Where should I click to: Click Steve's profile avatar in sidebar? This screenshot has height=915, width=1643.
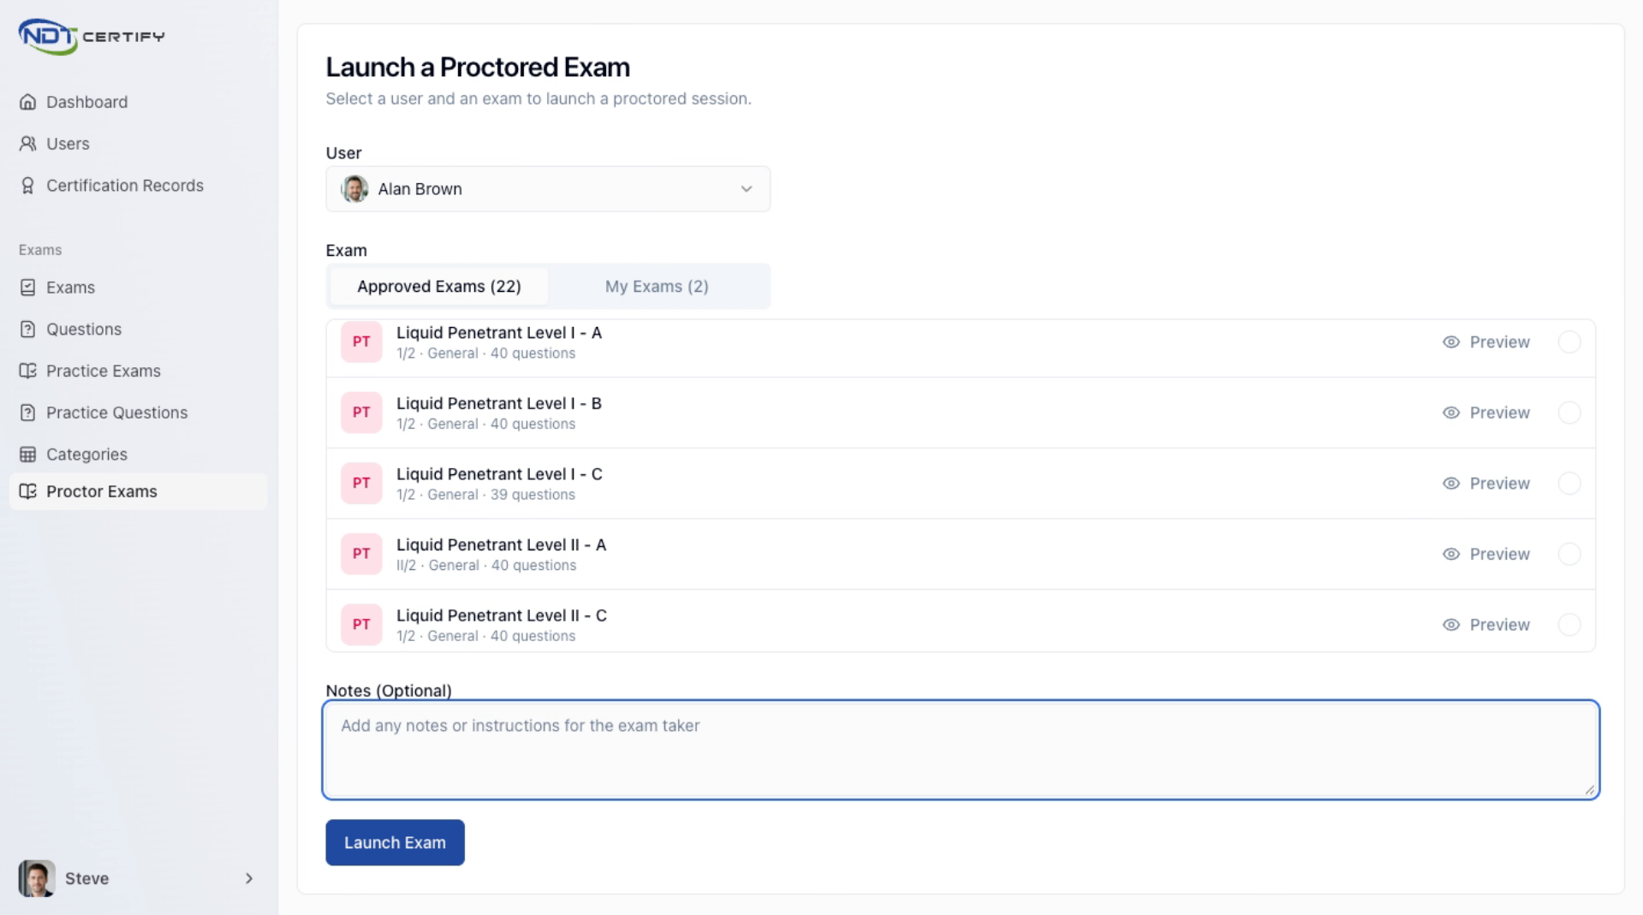tap(37, 878)
